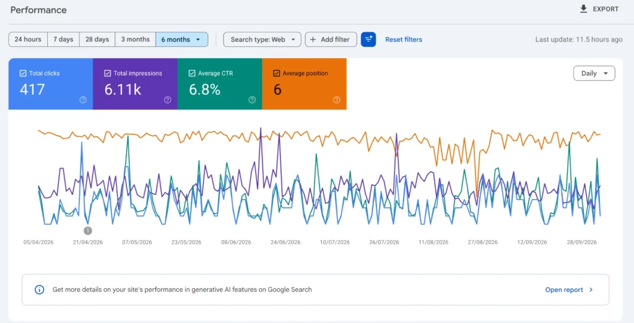
Task: Click the 27/08/2026 date label on axis
Action: (x=483, y=242)
